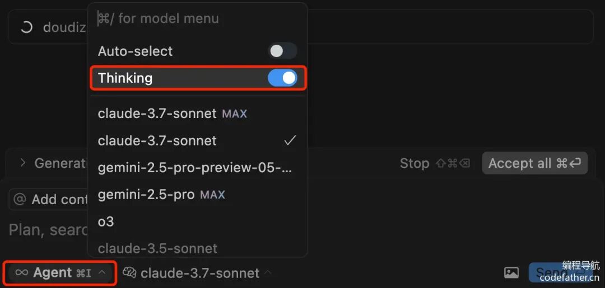The image size is (605, 288).
Task: Select gemini-2.5-pro MAX model
Action: click(161, 195)
